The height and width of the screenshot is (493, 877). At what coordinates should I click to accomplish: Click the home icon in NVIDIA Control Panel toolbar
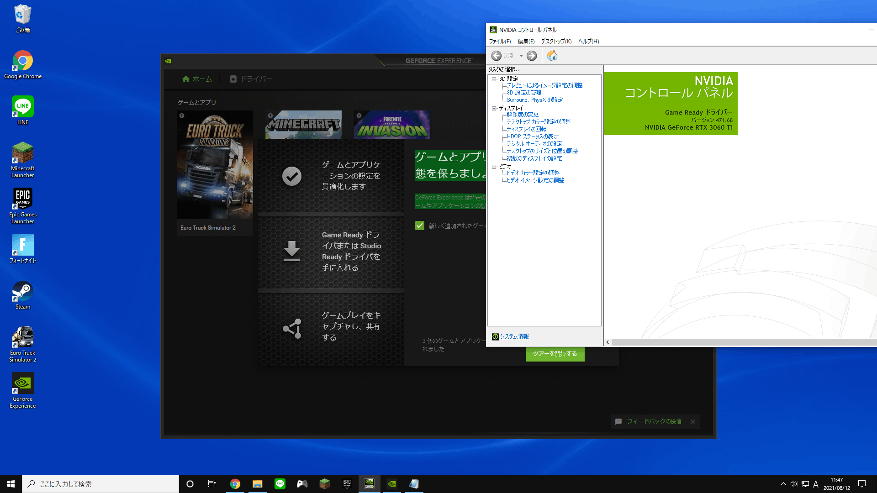coord(552,56)
